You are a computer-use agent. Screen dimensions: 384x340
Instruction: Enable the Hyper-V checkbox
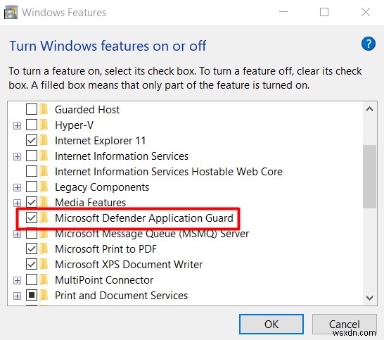point(32,125)
